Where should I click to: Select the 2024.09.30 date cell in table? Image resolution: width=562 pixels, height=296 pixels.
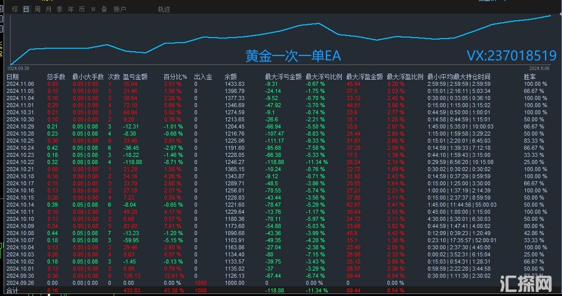(20, 276)
